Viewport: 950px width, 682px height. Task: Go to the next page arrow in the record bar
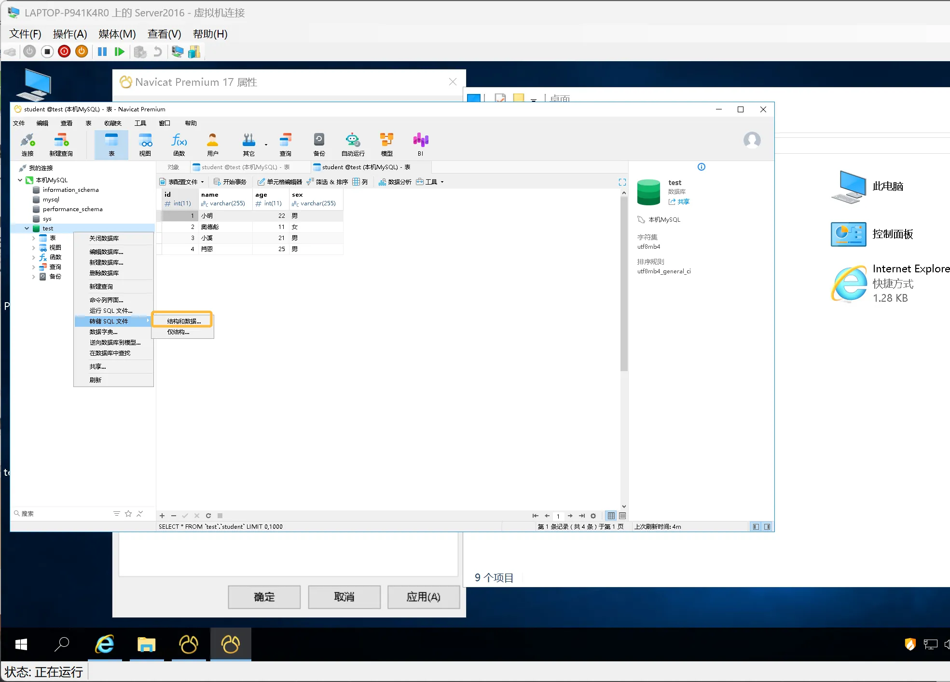[570, 516]
